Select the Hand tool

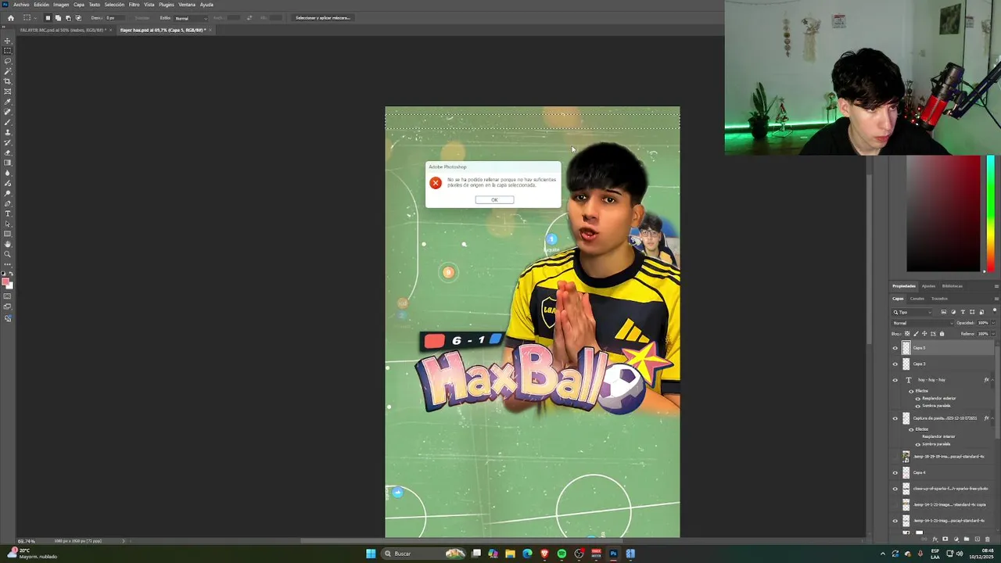click(7, 244)
